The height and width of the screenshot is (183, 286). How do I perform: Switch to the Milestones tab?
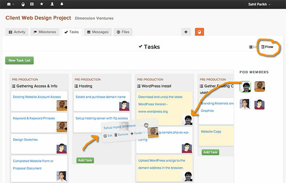coord(45,32)
